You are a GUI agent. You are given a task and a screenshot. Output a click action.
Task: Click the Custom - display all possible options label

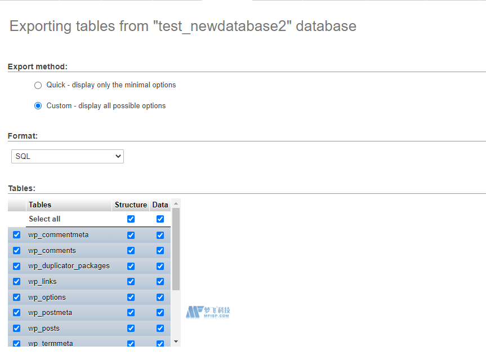pos(106,106)
